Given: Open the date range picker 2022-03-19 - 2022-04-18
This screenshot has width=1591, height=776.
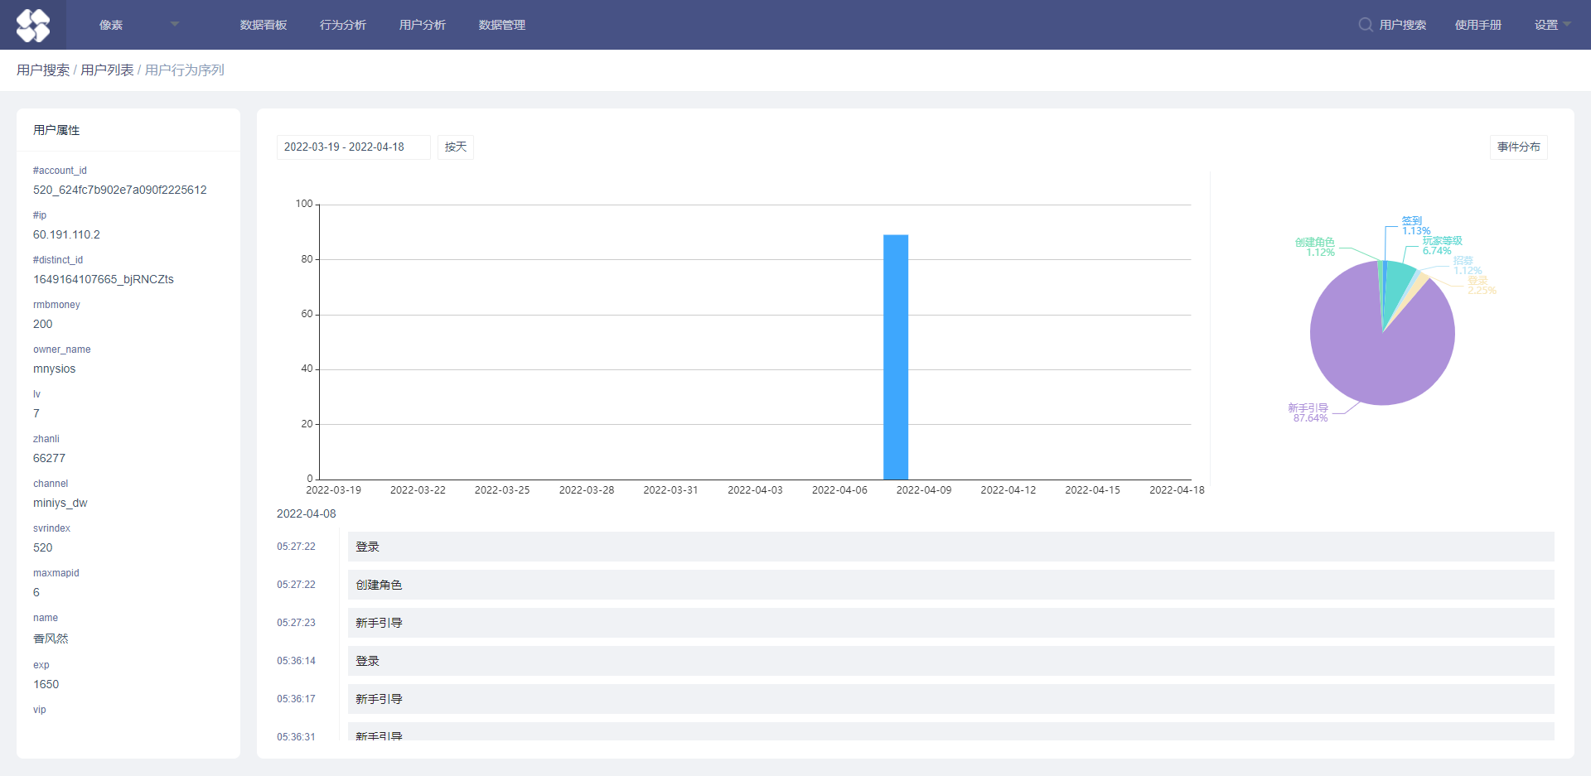Looking at the screenshot, I should click(353, 147).
